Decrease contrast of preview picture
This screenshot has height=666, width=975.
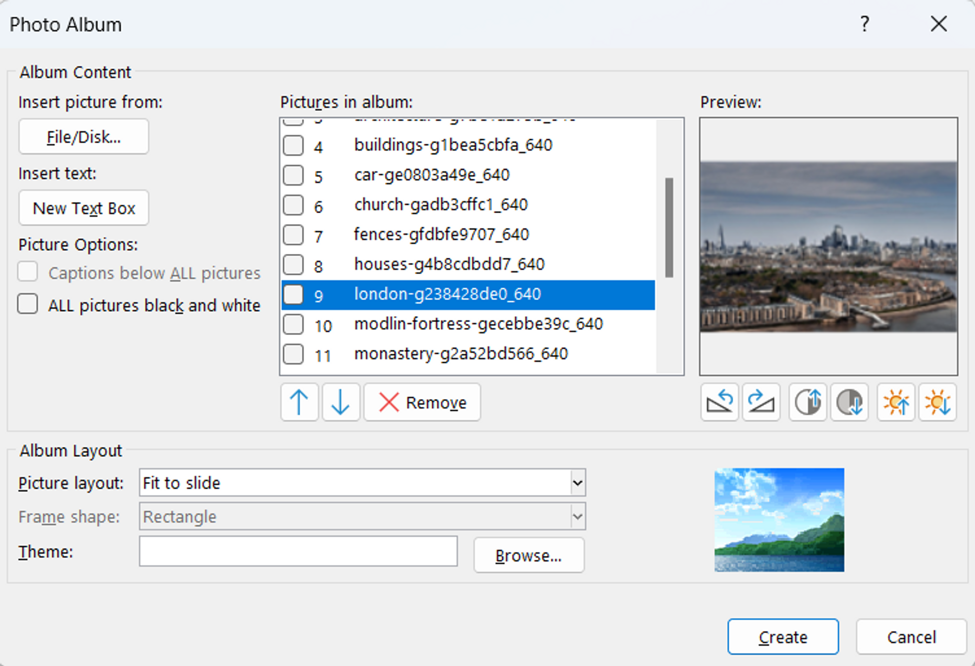[x=849, y=403]
